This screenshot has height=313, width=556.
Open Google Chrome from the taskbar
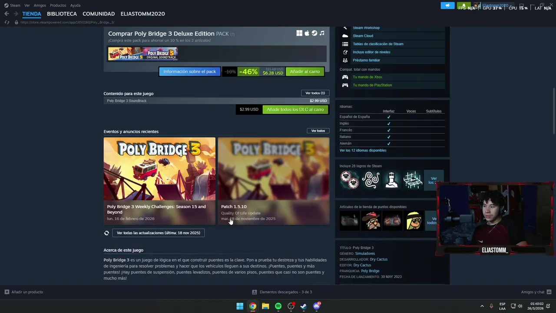tap(252, 306)
